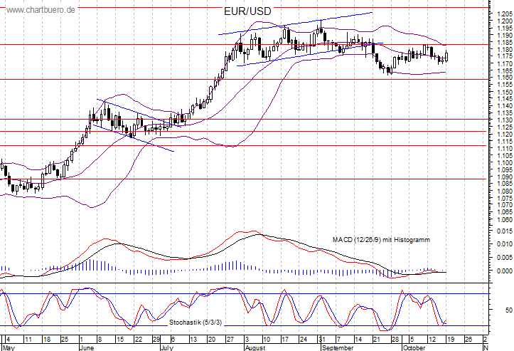Click the date label 22 in June
Viewport: 514px width, 351px height.
pos(139,339)
